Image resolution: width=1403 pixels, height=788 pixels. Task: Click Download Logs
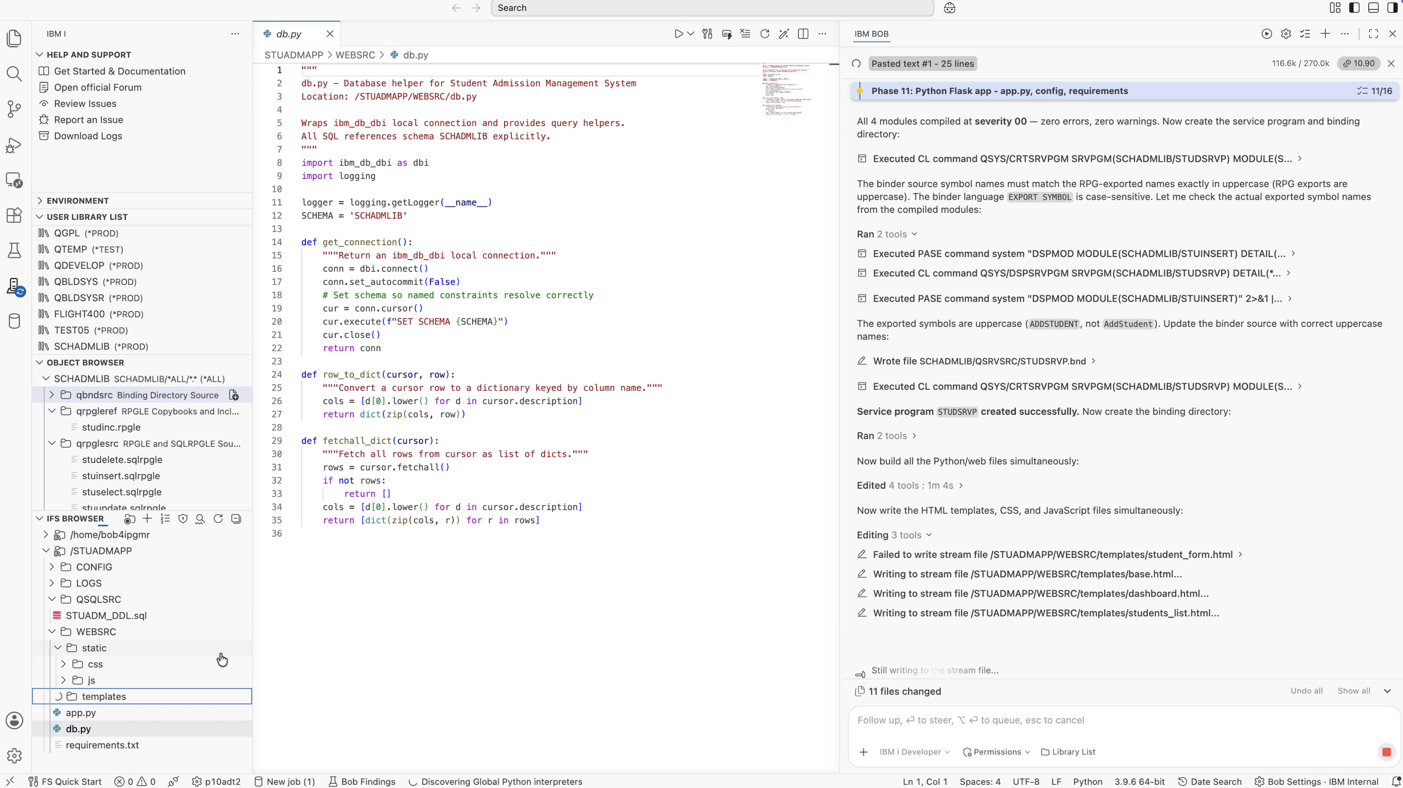pos(87,136)
